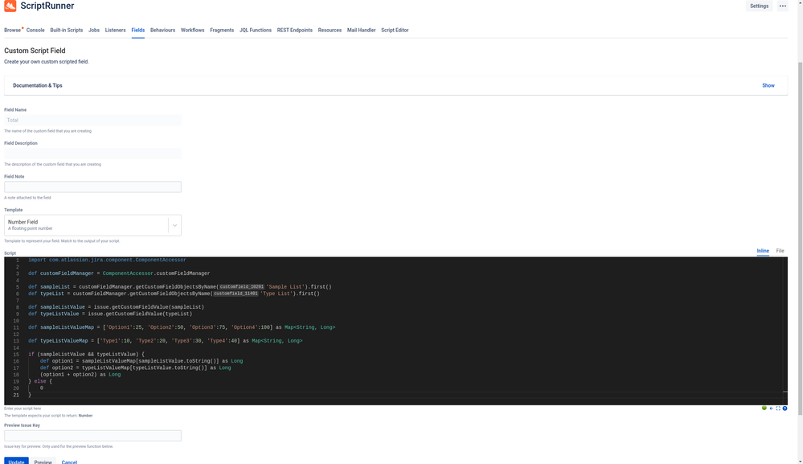Click the customFieldManager definition on line 3
Image resolution: width=803 pixels, height=464 pixels.
pos(119,273)
